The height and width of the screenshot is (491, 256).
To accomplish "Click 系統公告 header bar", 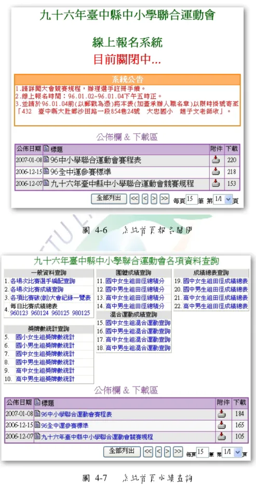I will [x=127, y=79].
